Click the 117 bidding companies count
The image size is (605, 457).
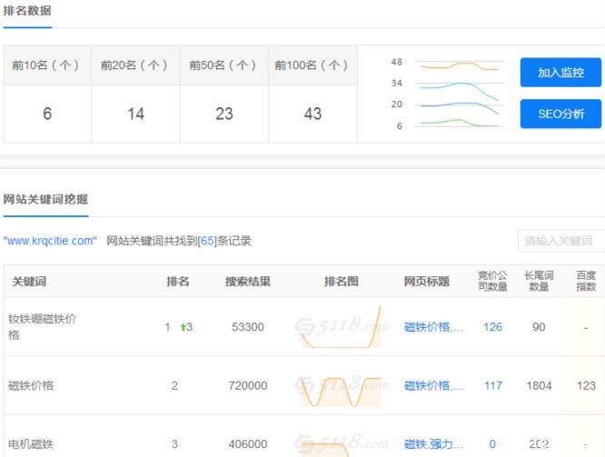pos(492,386)
